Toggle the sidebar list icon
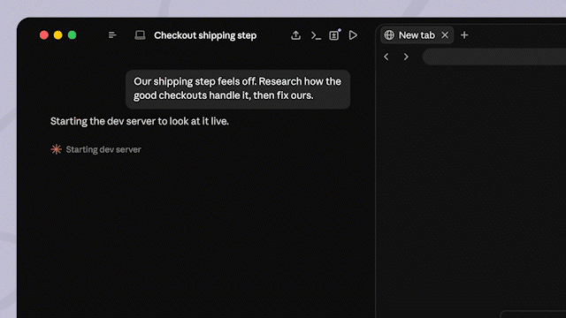This screenshot has height=318, width=566. tap(112, 35)
